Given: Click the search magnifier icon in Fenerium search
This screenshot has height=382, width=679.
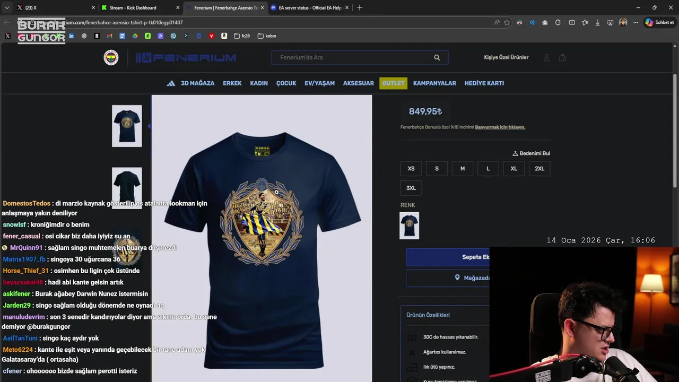Looking at the screenshot, I should pyautogui.click(x=437, y=57).
